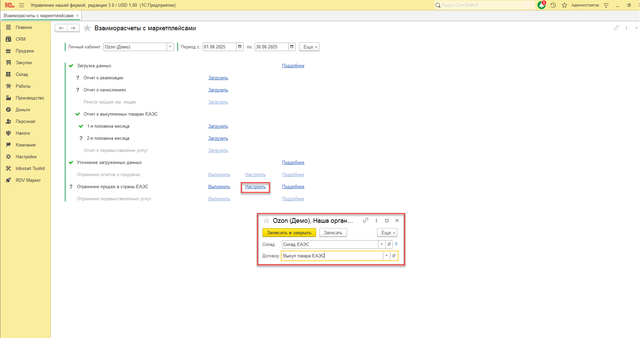Click Загрузить link for Отчет о реализации
The height and width of the screenshot is (338, 640).
click(x=218, y=78)
